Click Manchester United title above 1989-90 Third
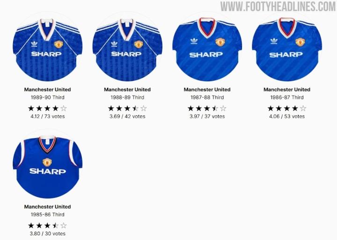Viewport: 337px width, 240px height. [47, 90]
